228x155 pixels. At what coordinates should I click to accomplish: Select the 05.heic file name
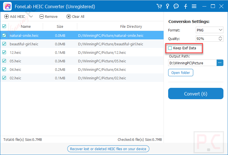[x=15, y=61]
